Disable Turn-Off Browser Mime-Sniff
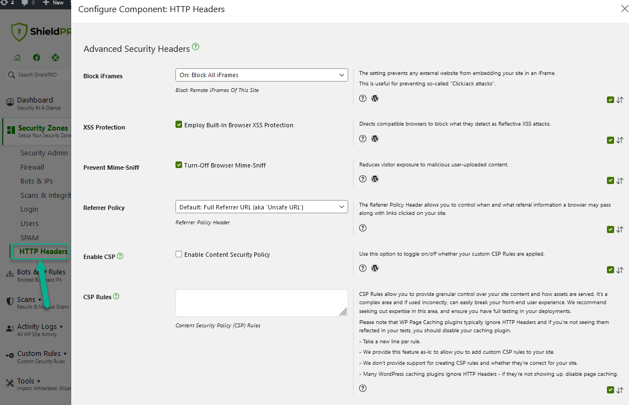629x405 pixels. coord(179,165)
